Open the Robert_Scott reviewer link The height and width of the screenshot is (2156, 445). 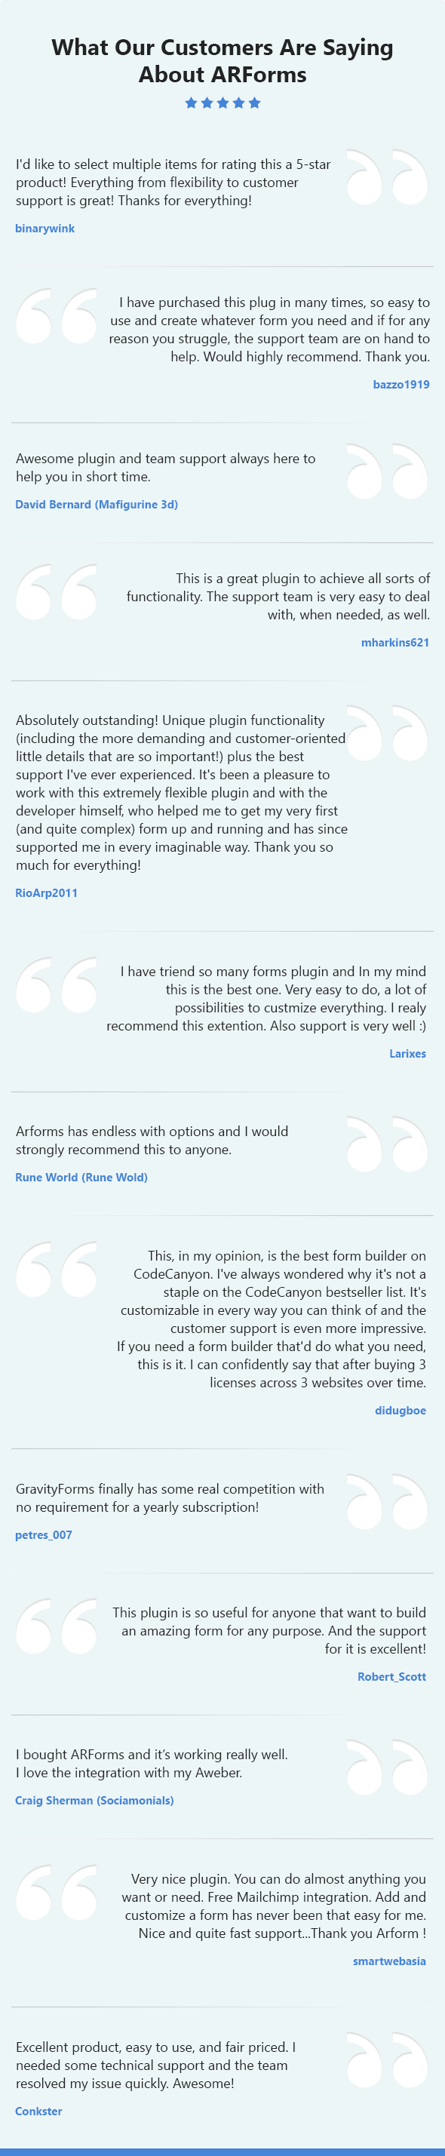391,1676
